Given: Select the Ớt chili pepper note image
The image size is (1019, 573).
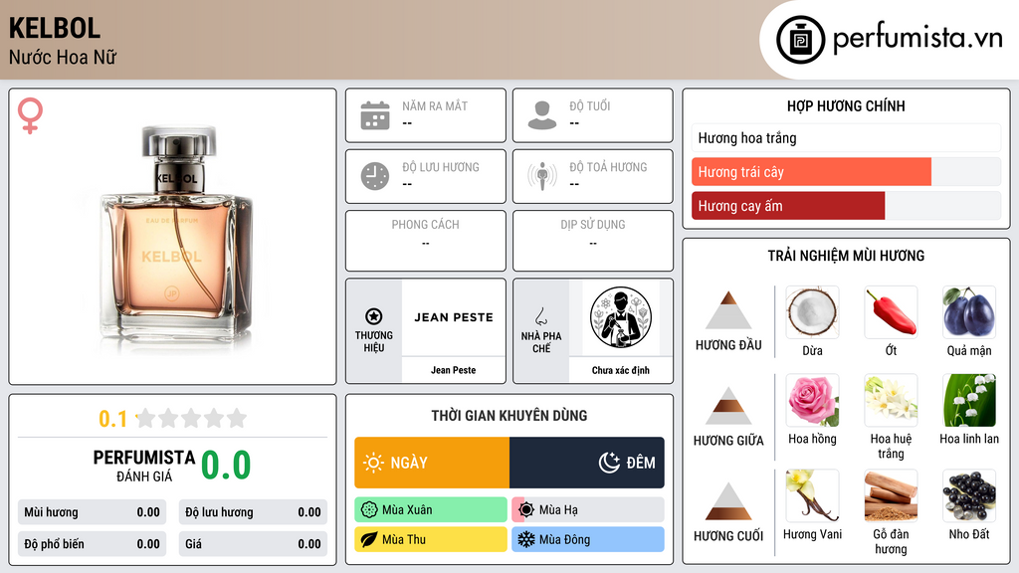Looking at the screenshot, I should (x=891, y=312).
